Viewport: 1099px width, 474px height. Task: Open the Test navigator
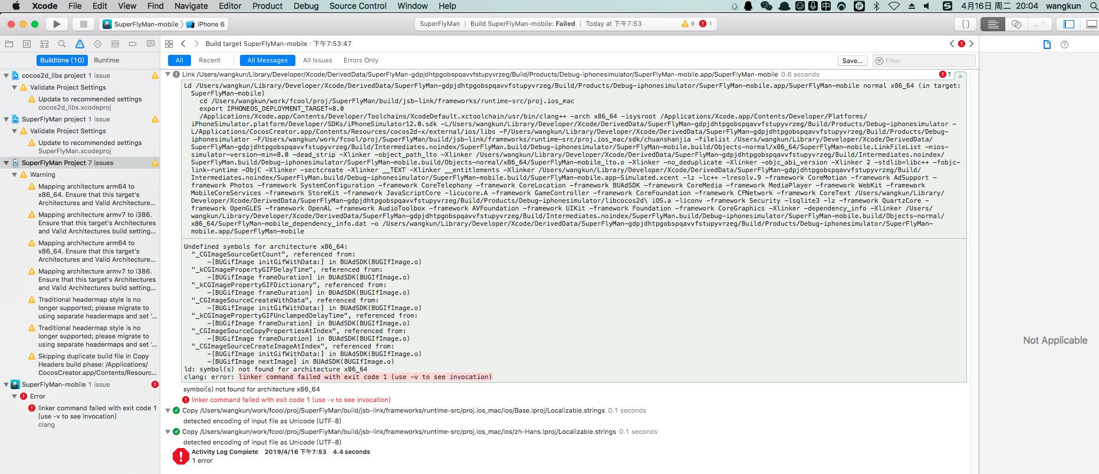(97, 44)
